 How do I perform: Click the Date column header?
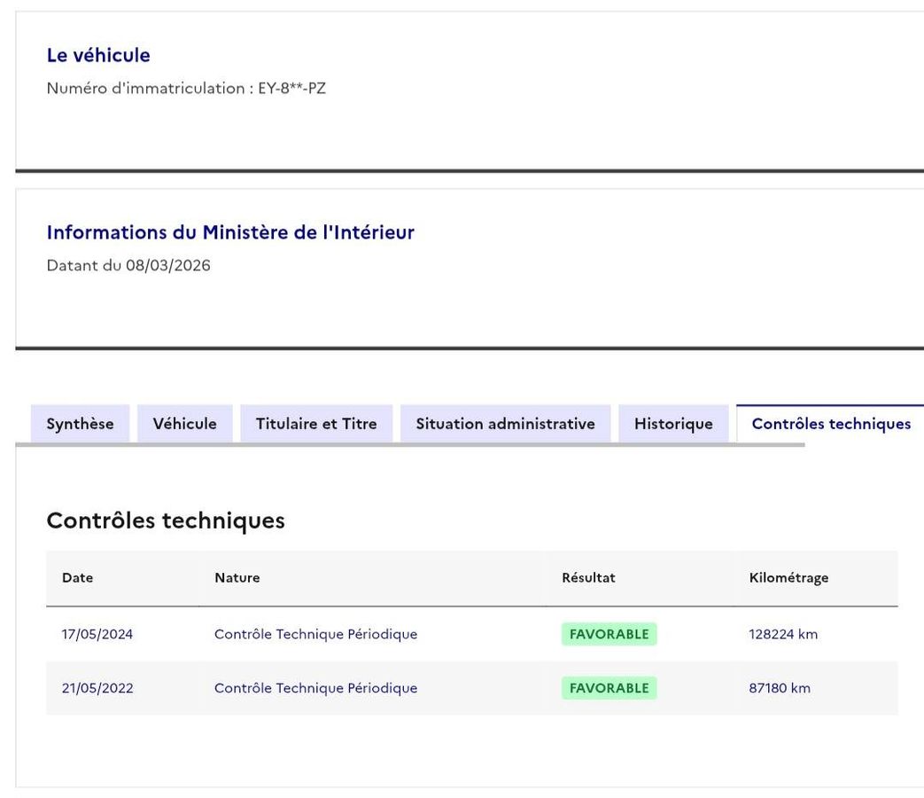point(77,577)
